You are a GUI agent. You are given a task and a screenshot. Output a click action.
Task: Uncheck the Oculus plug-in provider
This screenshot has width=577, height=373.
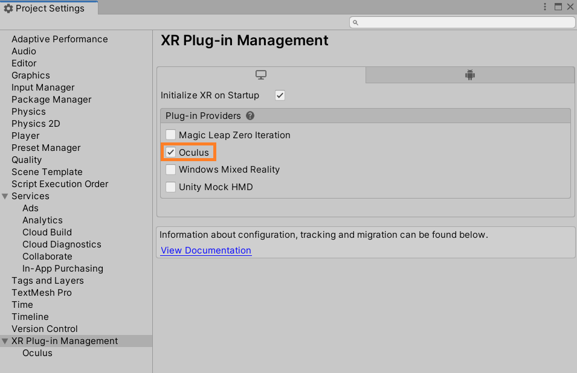click(170, 152)
